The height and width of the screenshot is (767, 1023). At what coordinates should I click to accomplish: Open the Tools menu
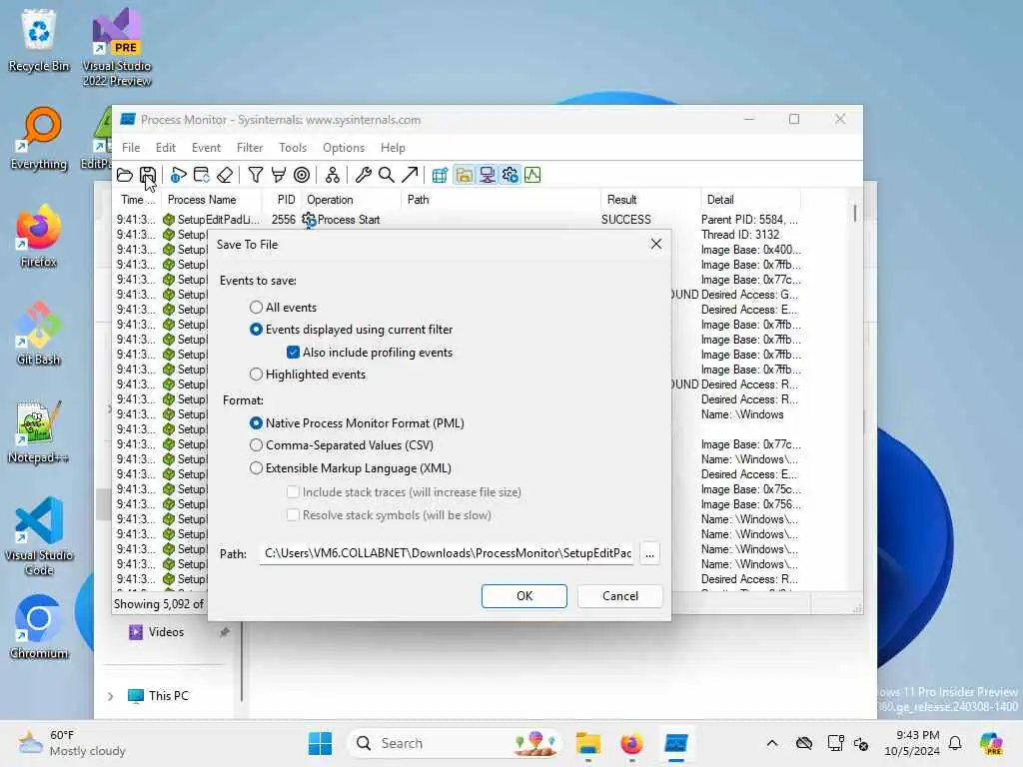tap(293, 148)
